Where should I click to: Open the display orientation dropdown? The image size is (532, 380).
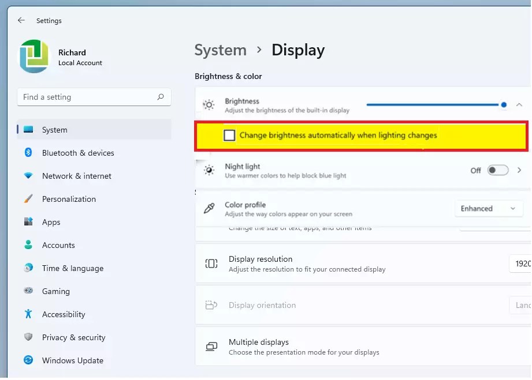pyautogui.click(x=520, y=305)
